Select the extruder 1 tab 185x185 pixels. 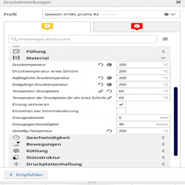coord(47,27)
